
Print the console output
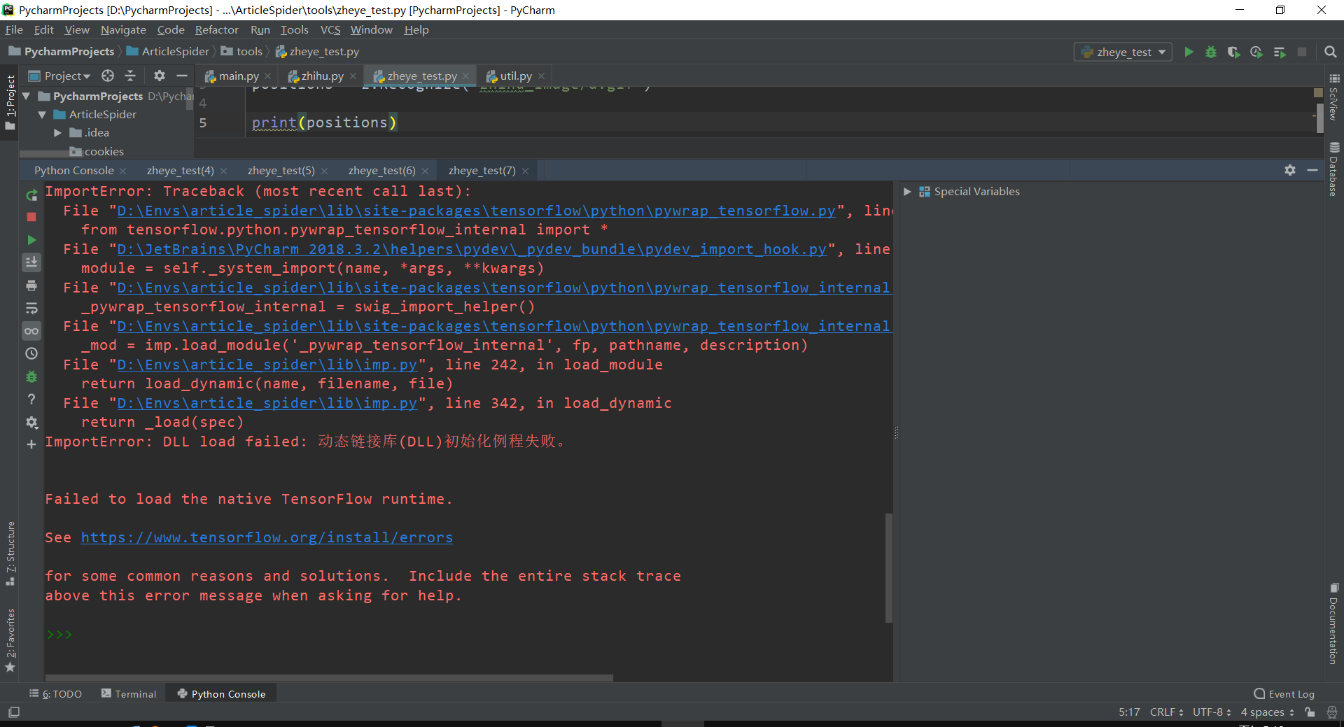31,285
